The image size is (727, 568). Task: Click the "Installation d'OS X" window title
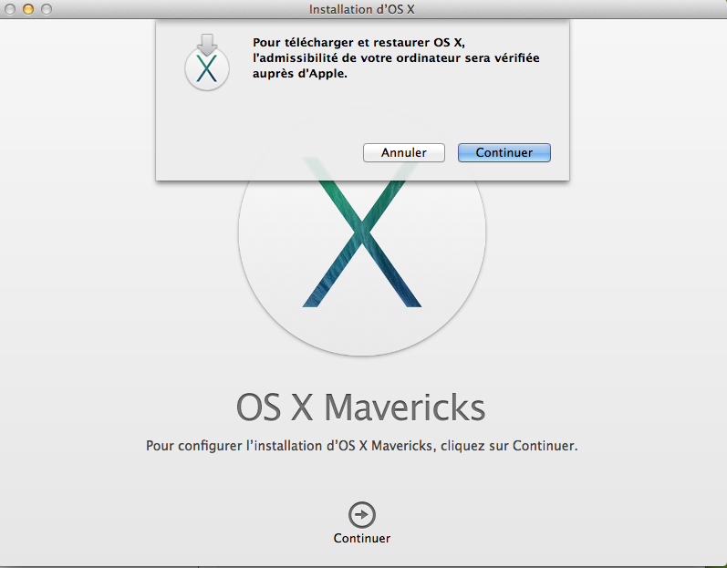pos(361,9)
